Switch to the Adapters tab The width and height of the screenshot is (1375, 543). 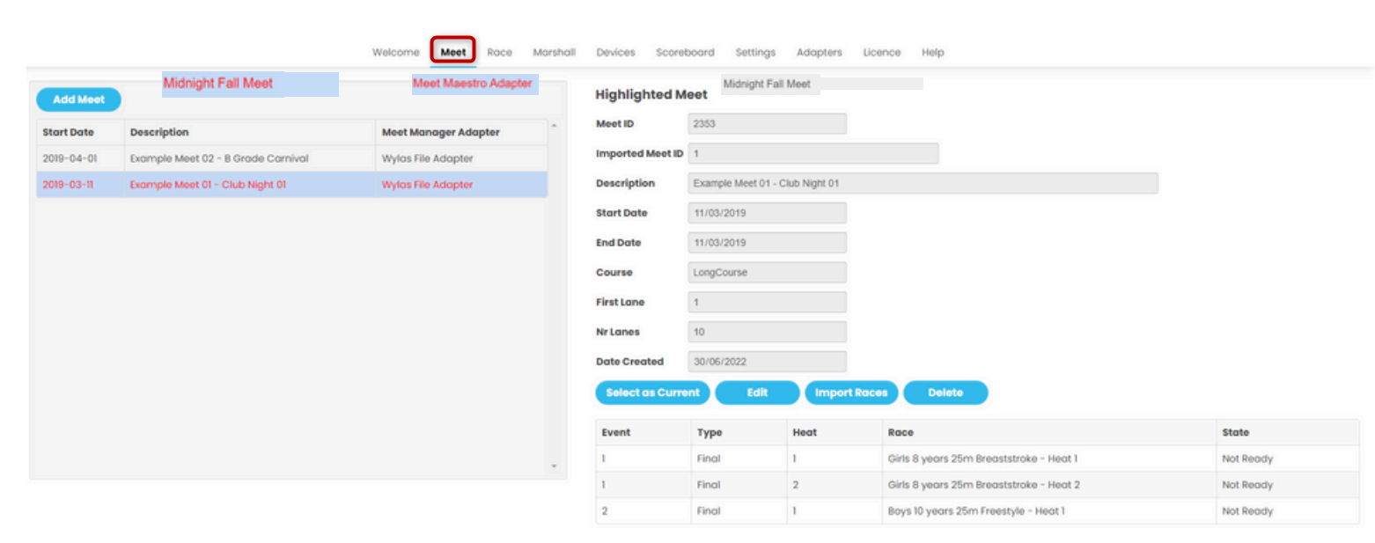pos(819,53)
